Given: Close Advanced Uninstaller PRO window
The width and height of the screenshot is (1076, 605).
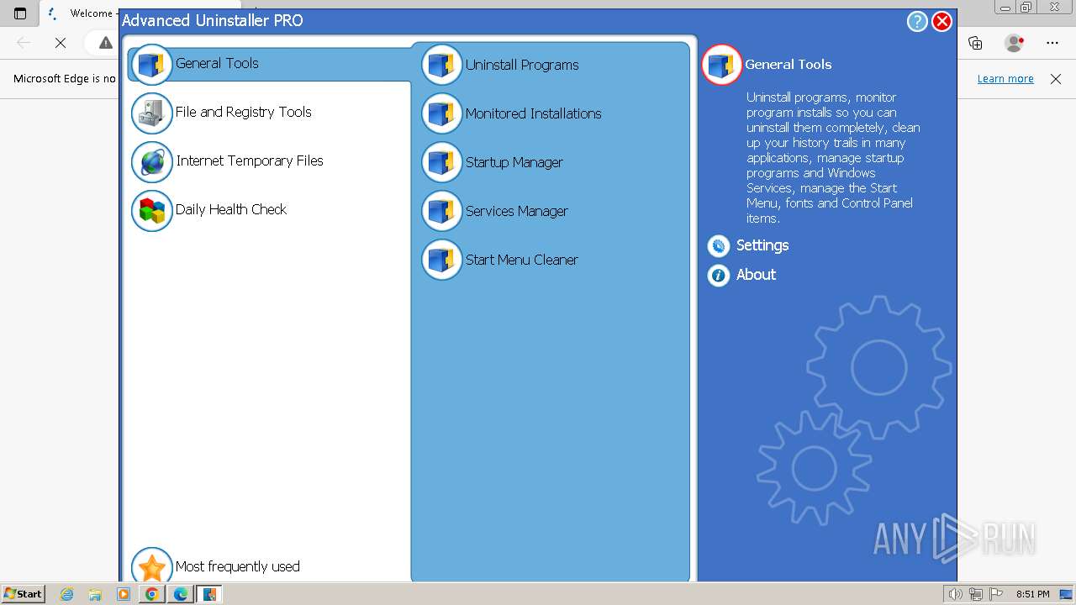Looking at the screenshot, I should click(x=942, y=21).
